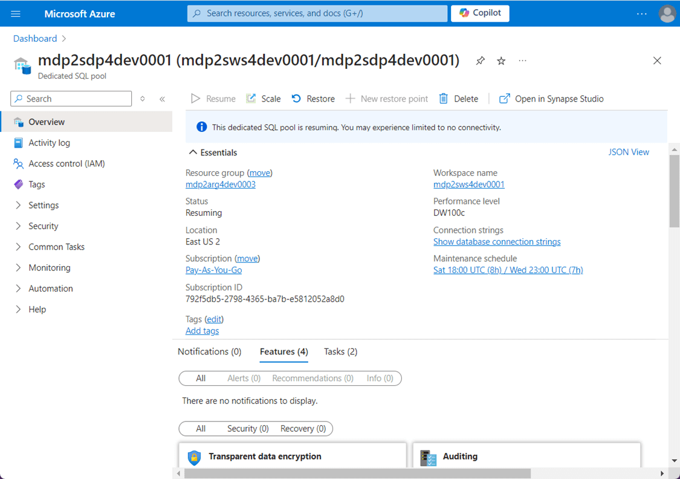The image size is (680, 479).
Task: Click the DW100c performance level value
Action: point(449,213)
